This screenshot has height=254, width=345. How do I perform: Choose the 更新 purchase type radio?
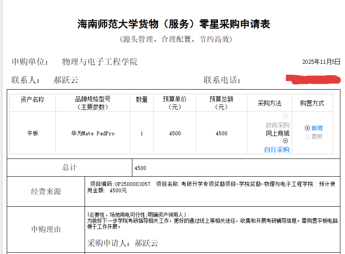pyautogui.click(x=307, y=137)
